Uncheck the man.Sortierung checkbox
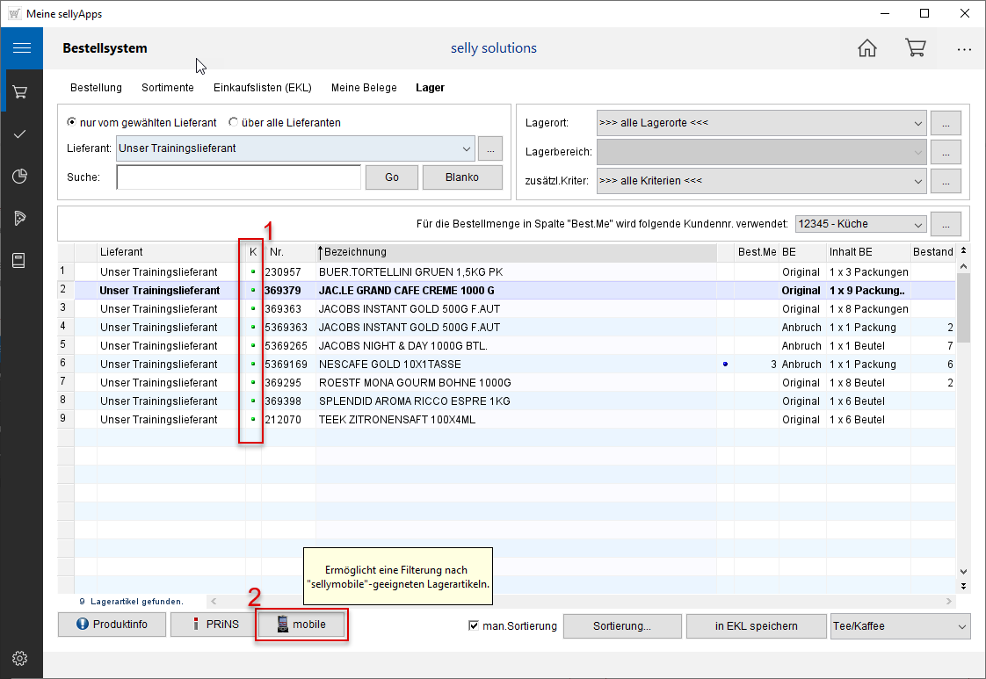The image size is (986, 679). [x=475, y=626]
